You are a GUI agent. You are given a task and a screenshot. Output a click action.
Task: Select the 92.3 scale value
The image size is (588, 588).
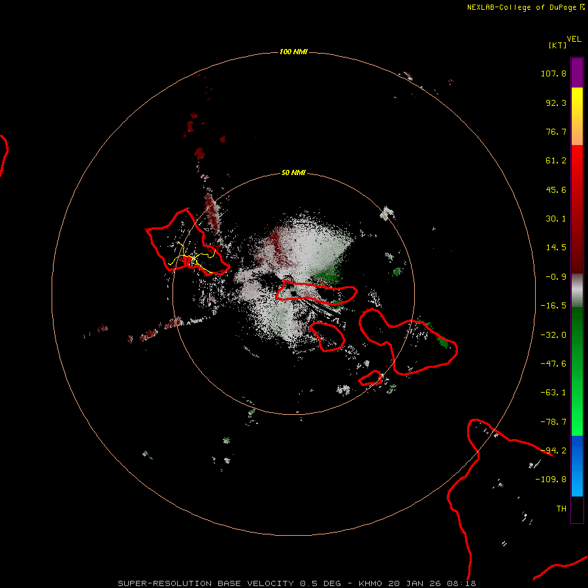click(556, 103)
